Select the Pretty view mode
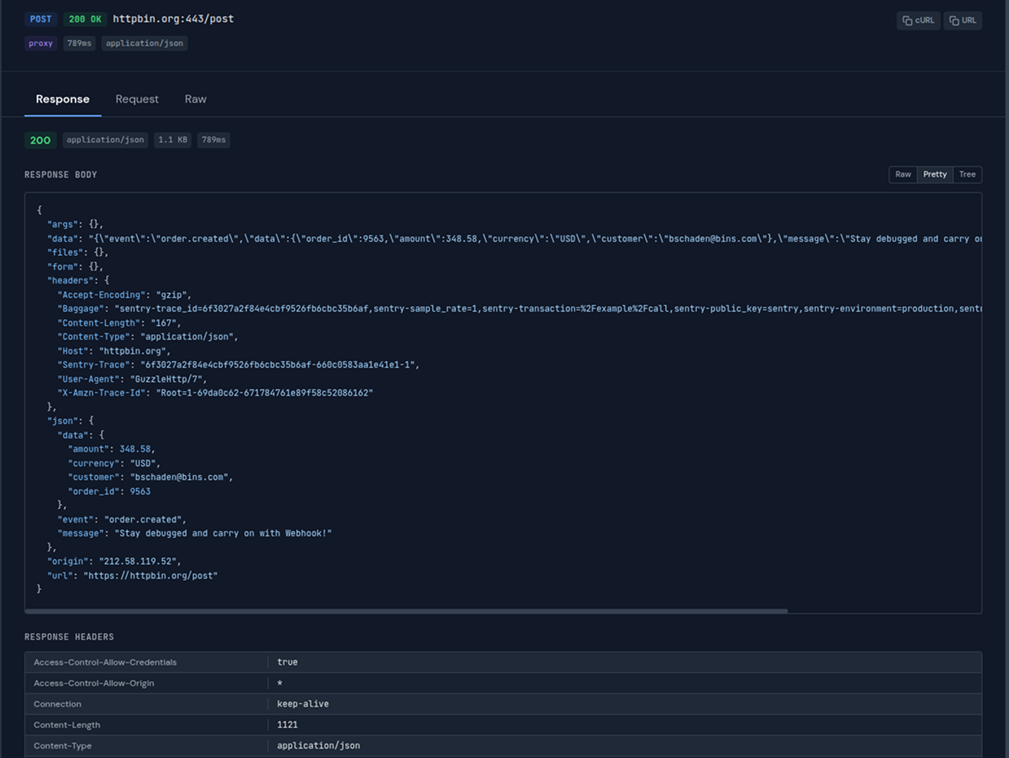 (935, 174)
